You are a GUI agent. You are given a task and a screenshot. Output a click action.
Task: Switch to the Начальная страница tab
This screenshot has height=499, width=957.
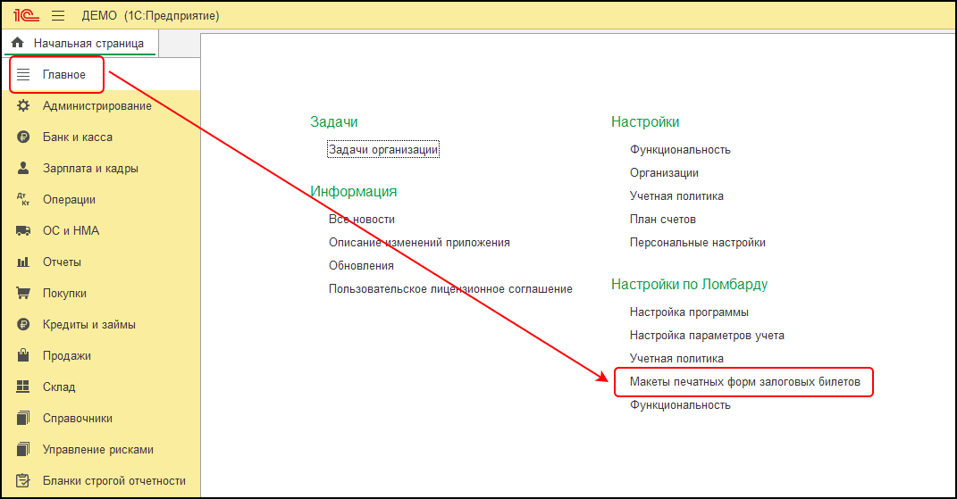coord(80,44)
